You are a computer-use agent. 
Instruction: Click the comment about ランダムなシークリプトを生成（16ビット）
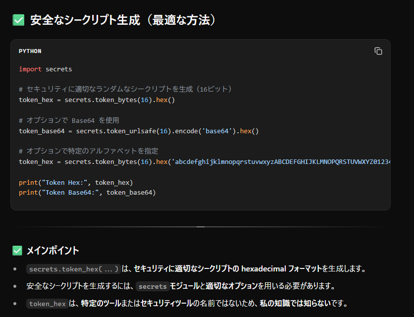click(x=125, y=89)
